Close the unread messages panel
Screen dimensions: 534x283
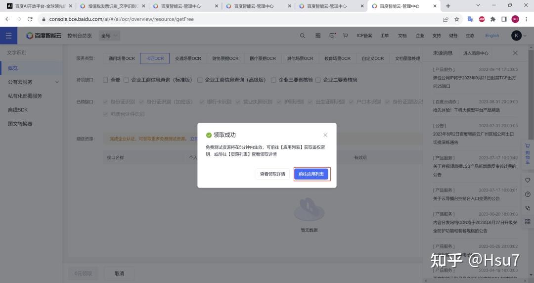515,53
